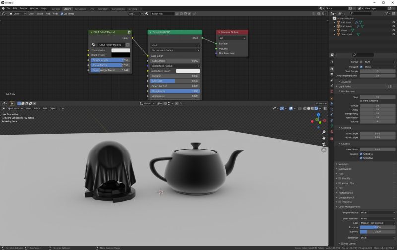This screenshot has width=397, height=250.
Task: Switch to the Compositing workspace tab
Action: click(118, 9)
